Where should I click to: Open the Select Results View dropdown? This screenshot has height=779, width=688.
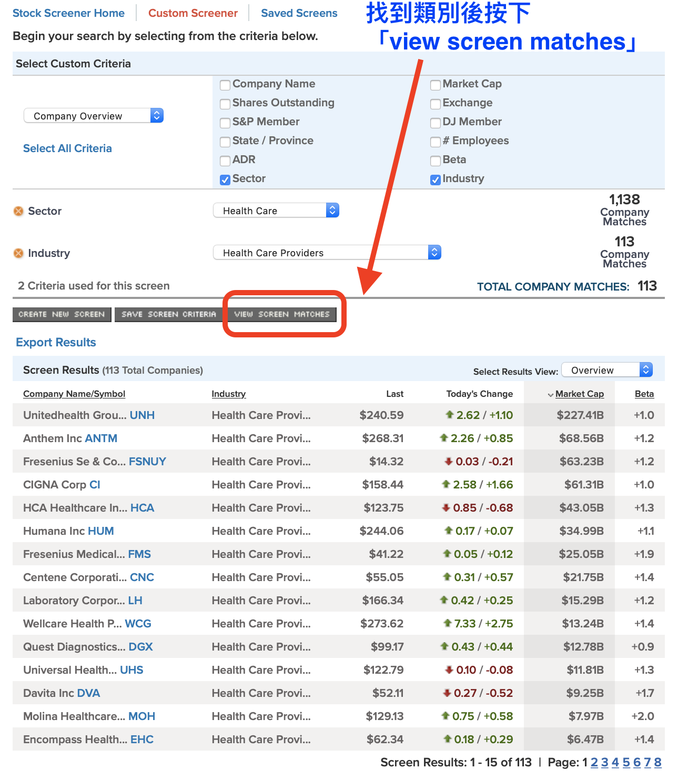(608, 370)
